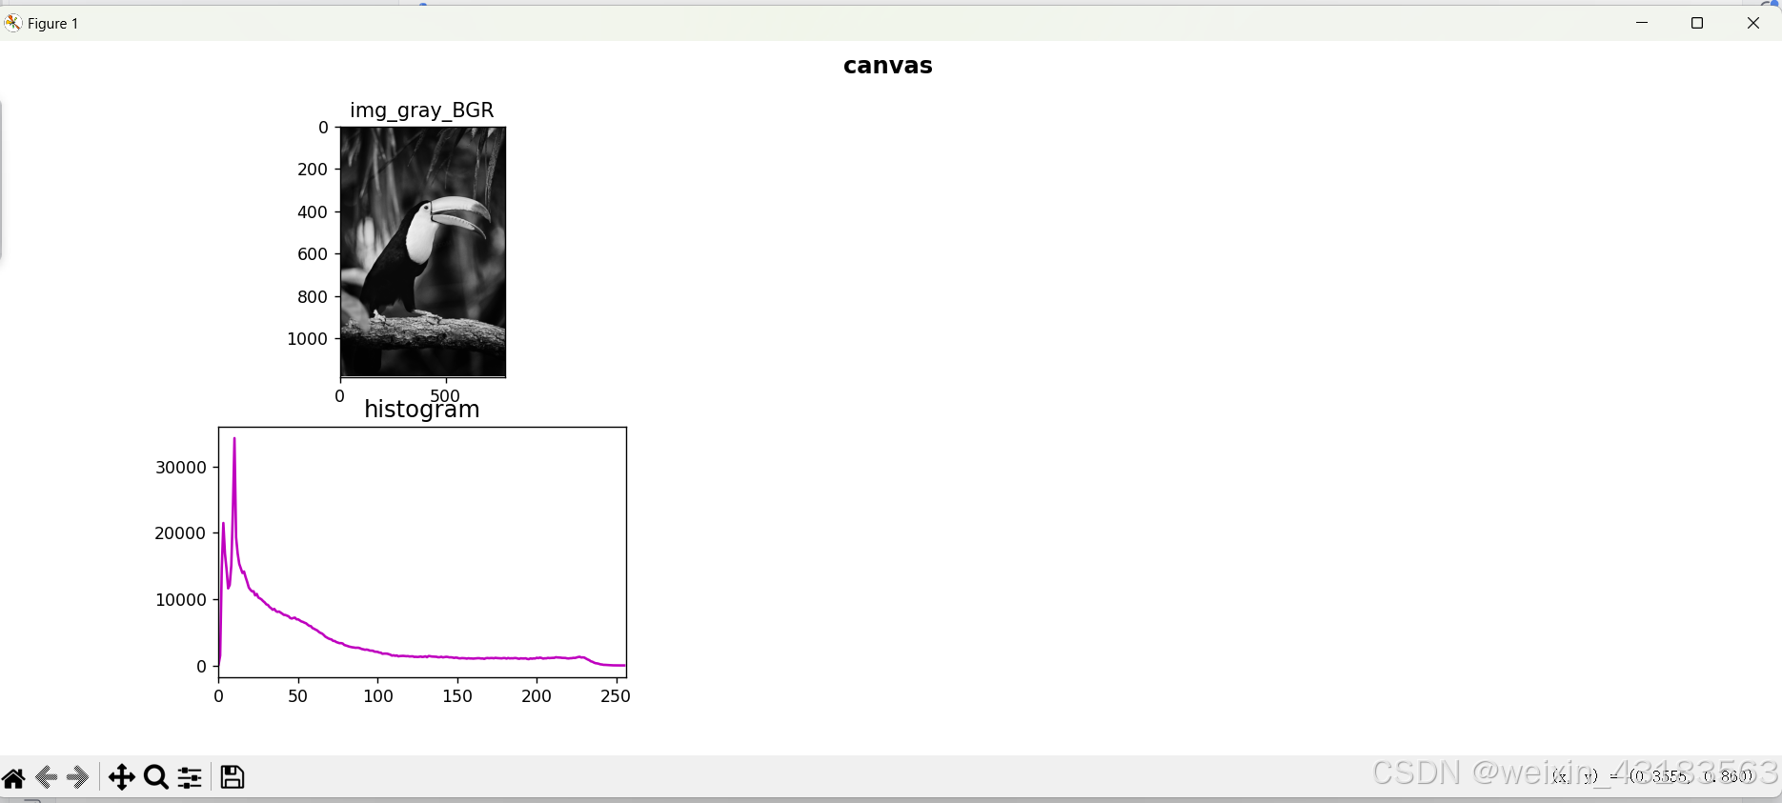Click the 'histogram' subplot title
The height and width of the screenshot is (803, 1782).
422,410
